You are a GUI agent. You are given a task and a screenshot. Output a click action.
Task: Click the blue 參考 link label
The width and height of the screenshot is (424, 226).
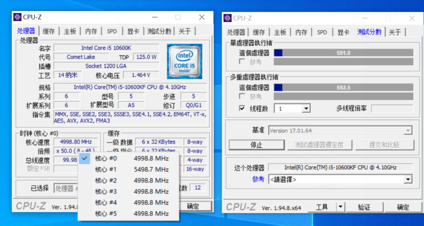258,179
